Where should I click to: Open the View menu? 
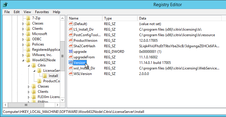[27, 12]
